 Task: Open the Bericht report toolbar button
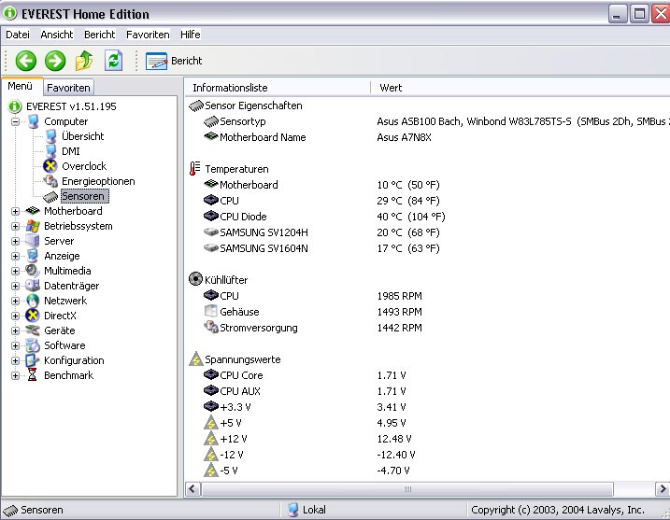pos(174,61)
